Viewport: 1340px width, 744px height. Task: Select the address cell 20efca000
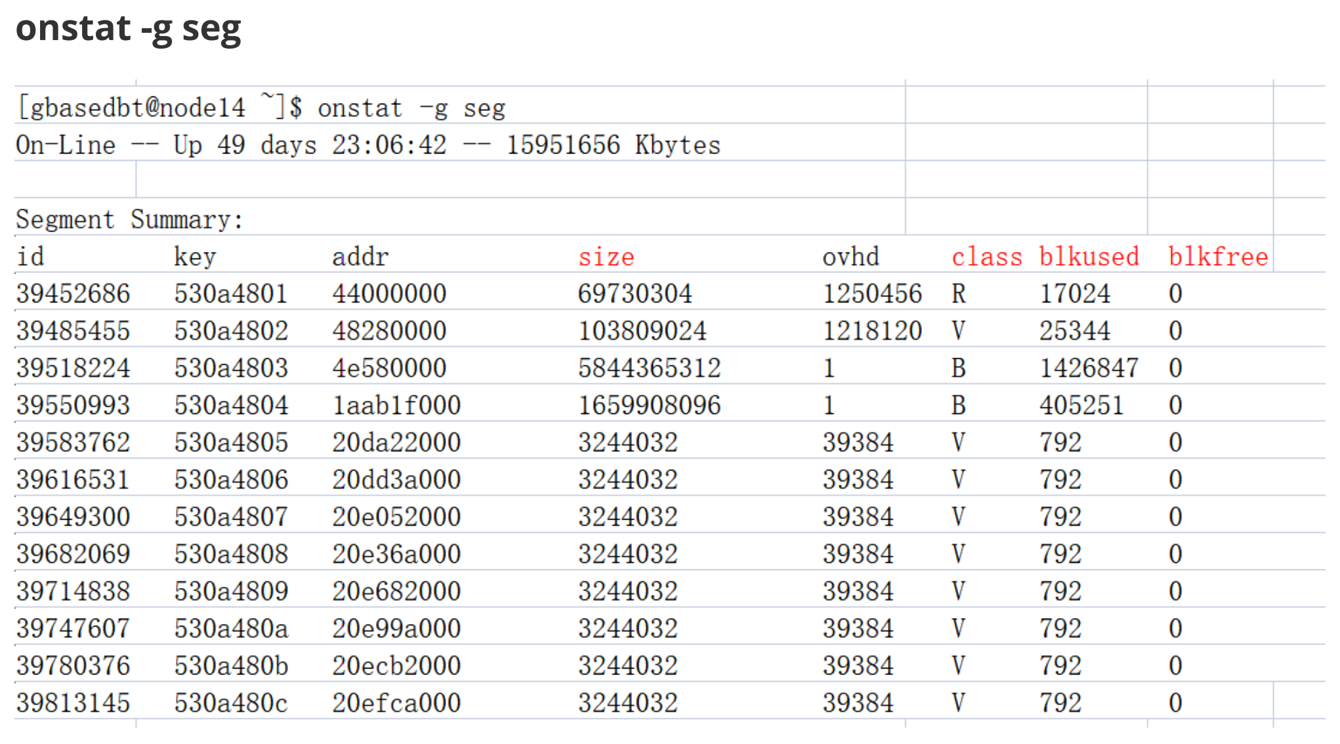pos(396,703)
